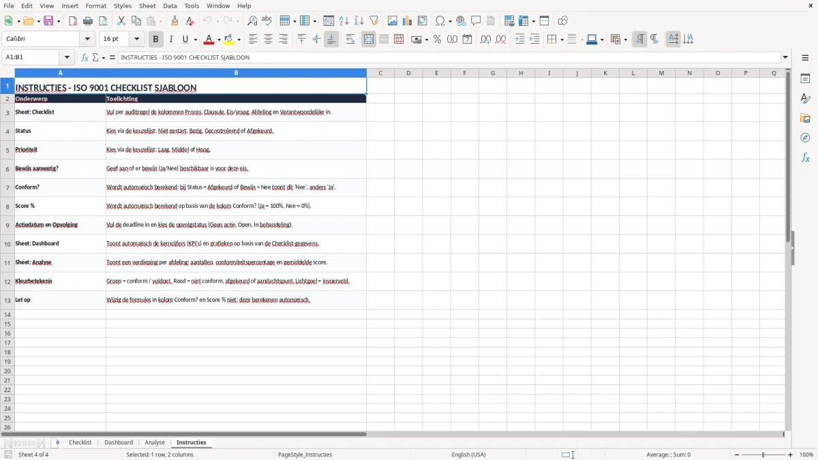Open the conditional formatting dropdown arrow

tap(625, 40)
